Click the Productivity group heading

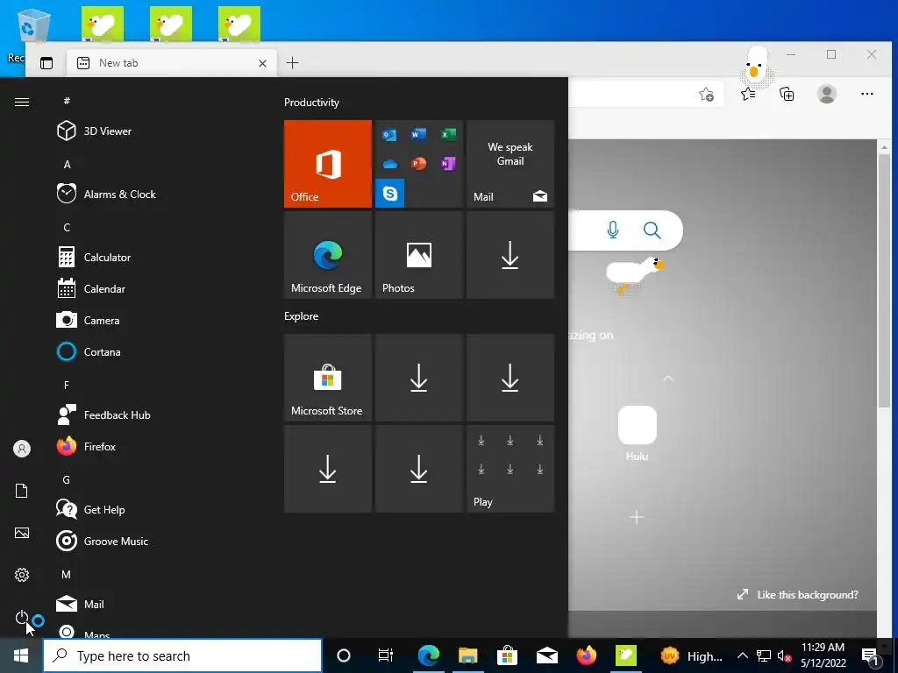point(311,103)
